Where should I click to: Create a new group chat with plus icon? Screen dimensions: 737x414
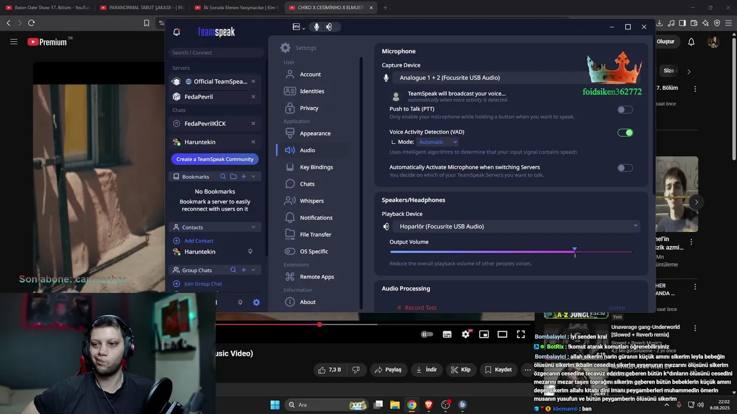[244, 270]
